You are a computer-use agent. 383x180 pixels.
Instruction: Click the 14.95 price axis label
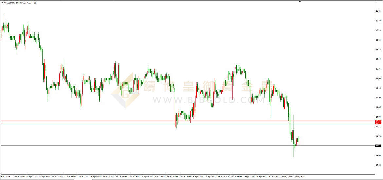point(378,88)
